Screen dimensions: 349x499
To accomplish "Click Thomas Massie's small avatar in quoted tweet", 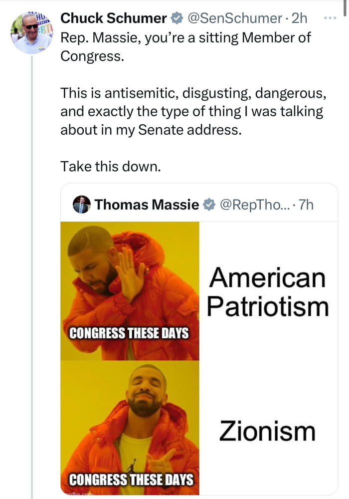I will click(x=81, y=205).
